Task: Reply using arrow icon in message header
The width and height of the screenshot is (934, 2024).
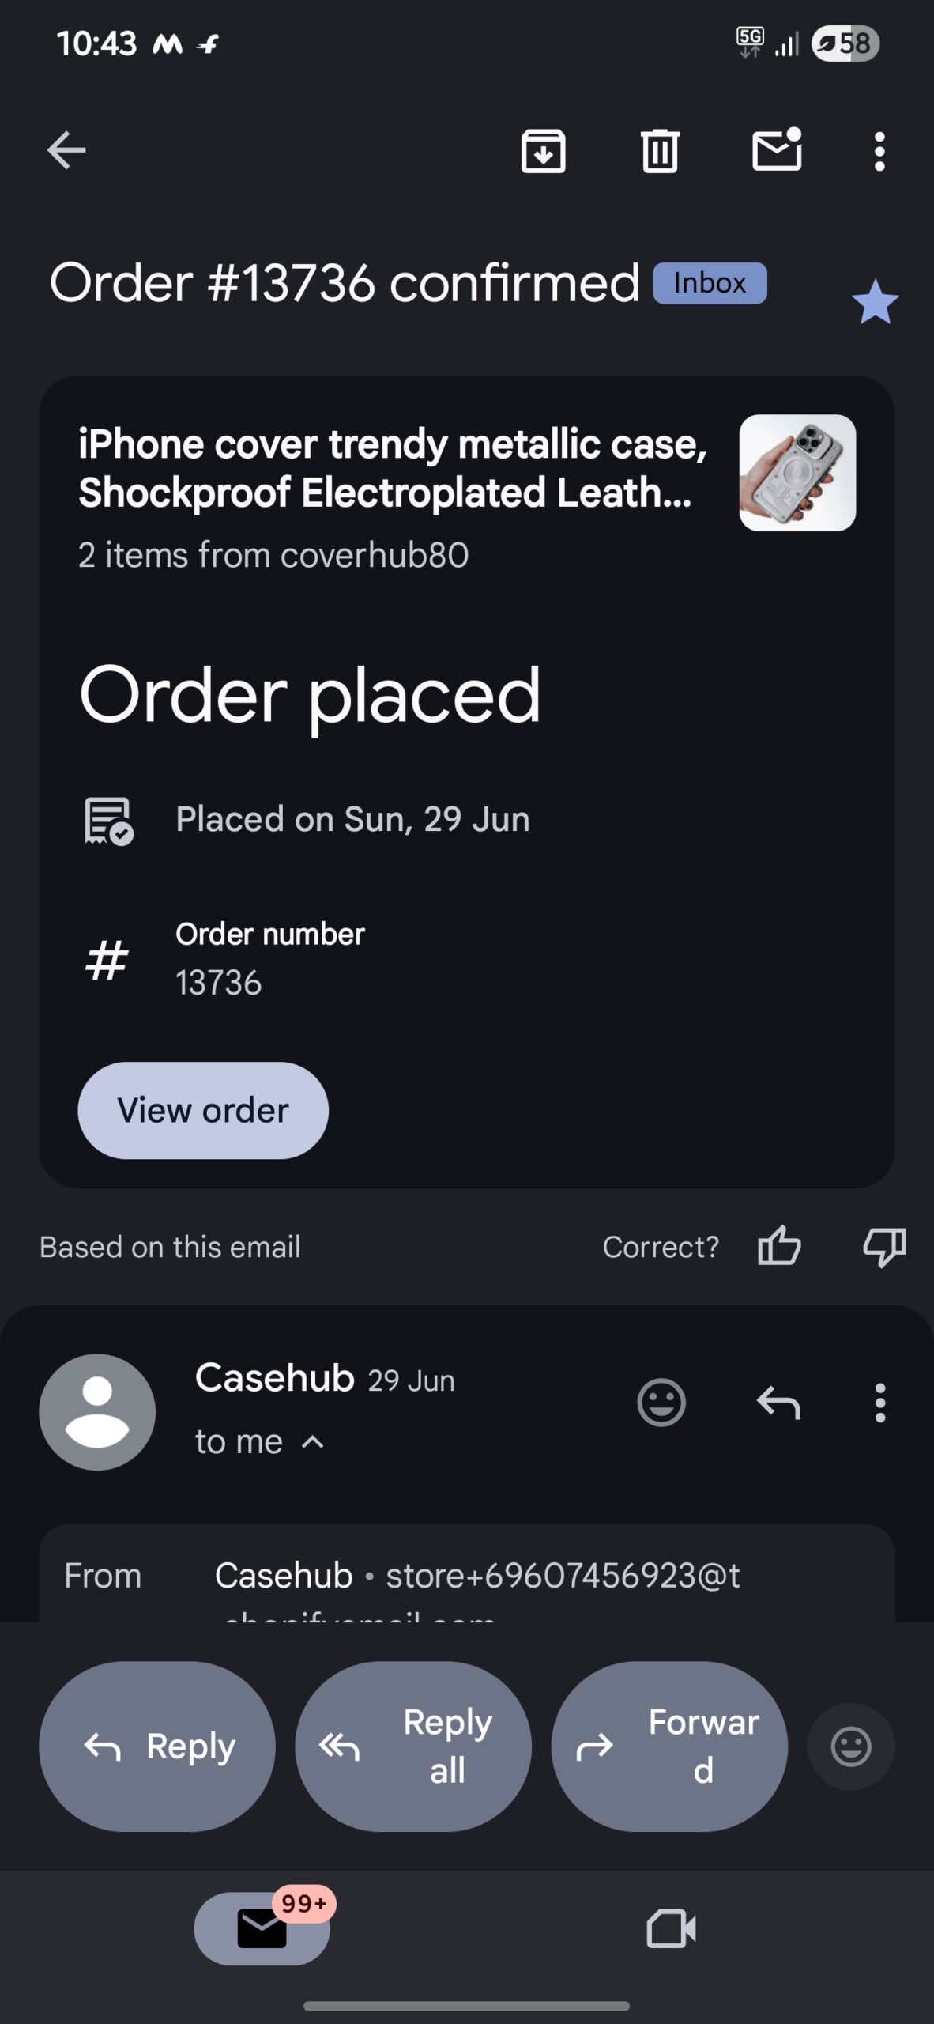Action: tap(778, 1403)
